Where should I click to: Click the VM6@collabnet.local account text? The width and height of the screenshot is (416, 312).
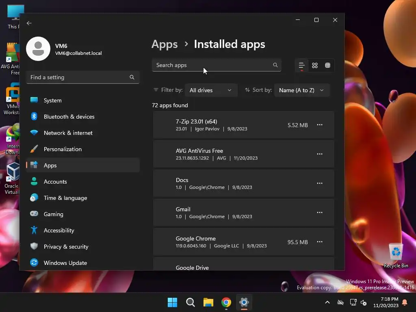point(78,53)
